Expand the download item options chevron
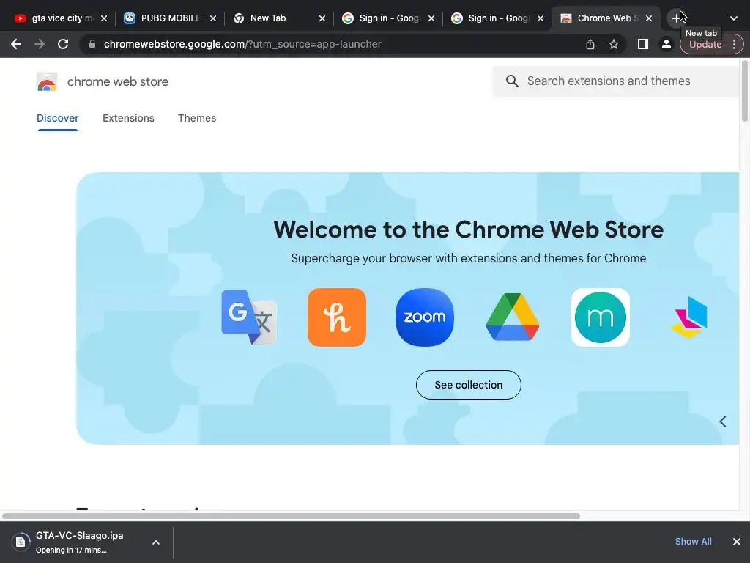This screenshot has width=750, height=563. (156, 542)
